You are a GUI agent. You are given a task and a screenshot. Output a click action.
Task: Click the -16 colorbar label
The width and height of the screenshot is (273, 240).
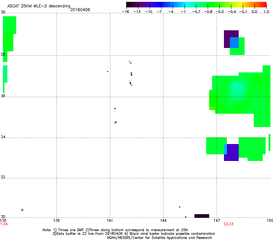click(125, 12)
